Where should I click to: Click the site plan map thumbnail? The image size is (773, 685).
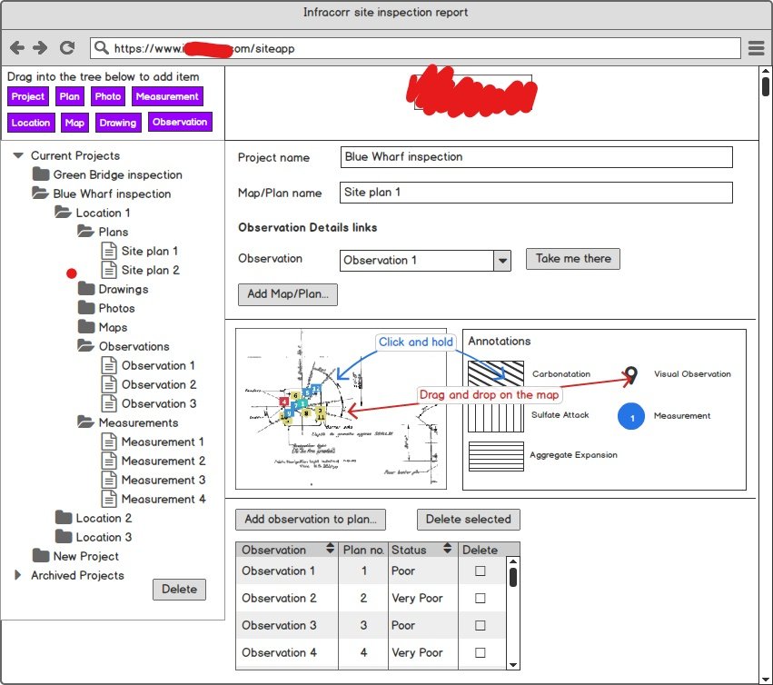(342, 409)
